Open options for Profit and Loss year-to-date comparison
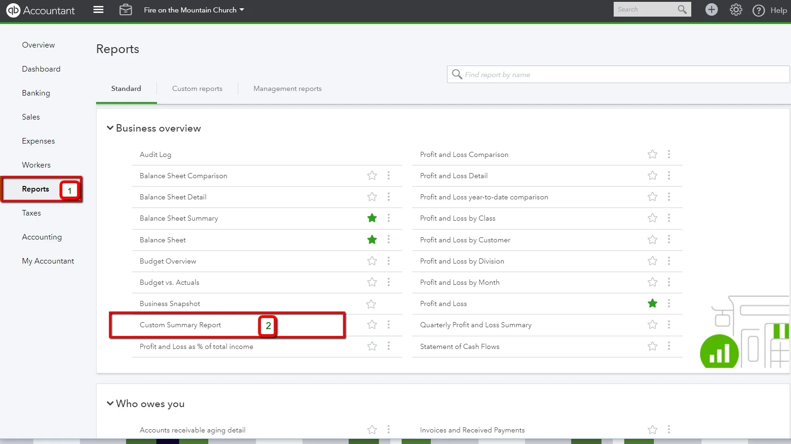The width and height of the screenshot is (791, 444). 669,197
